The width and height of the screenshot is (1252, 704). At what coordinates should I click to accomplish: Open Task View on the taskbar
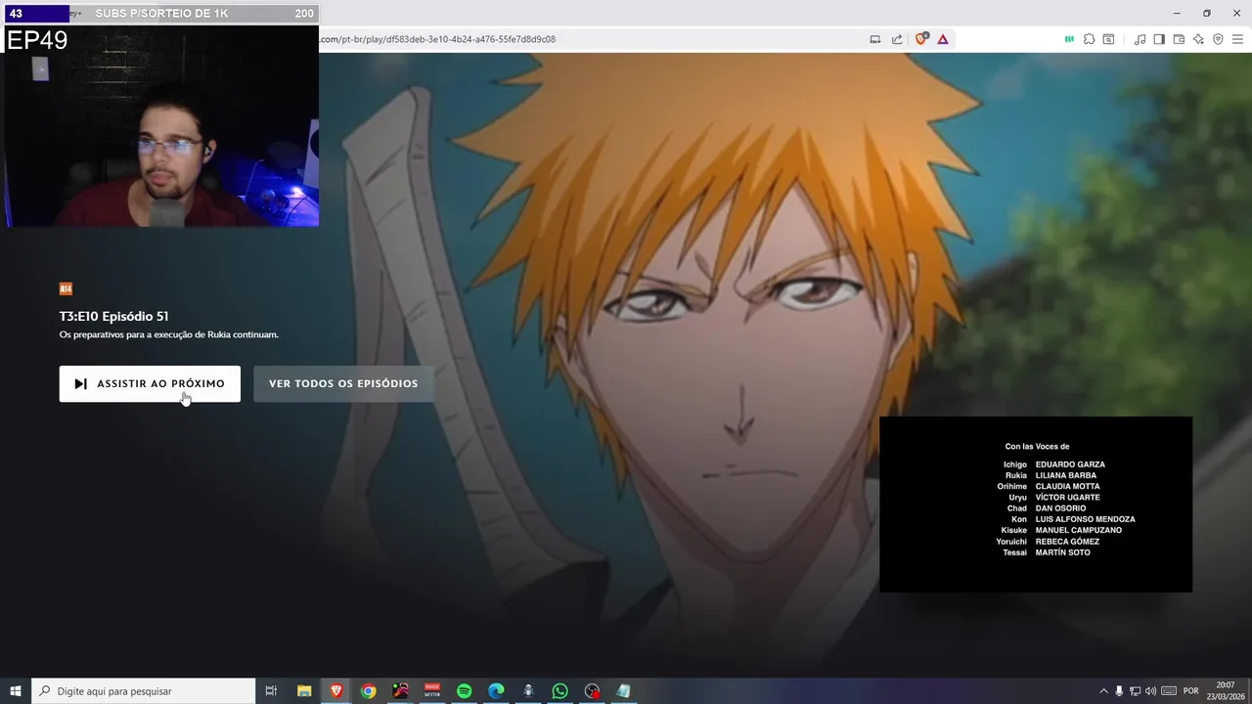tap(271, 691)
